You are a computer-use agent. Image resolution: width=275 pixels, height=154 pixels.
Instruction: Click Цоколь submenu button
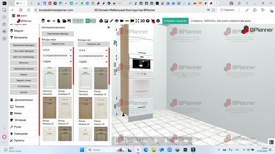tap(24, 92)
